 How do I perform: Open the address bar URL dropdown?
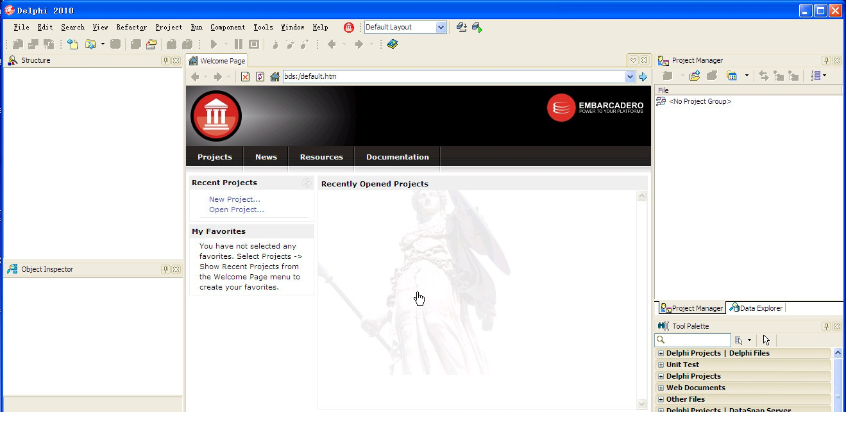click(x=630, y=77)
